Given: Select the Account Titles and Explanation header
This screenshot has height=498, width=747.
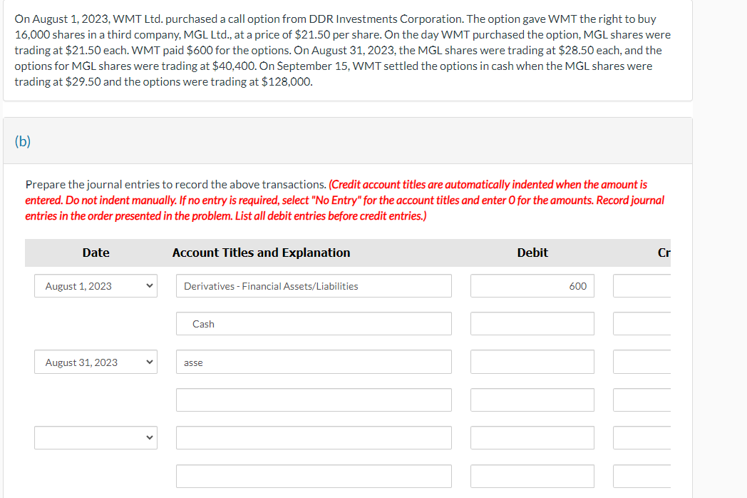Looking at the screenshot, I should (x=261, y=253).
